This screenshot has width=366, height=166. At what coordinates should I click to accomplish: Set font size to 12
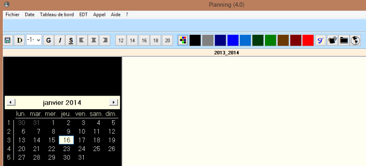coord(121,40)
